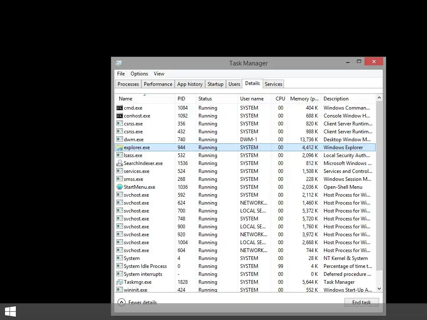427x320 pixels.
Task: Click the conhost.exe console icon
Action: click(120, 116)
